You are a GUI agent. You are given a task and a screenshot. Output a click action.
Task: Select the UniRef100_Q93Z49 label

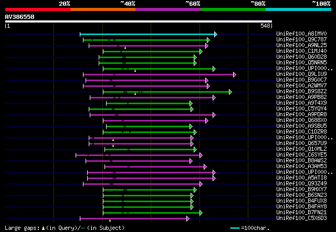pos(301,184)
